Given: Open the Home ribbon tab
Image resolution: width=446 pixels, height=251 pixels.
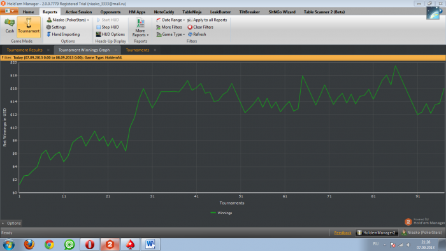Looking at the screenshot, I should tap(28, 12).
